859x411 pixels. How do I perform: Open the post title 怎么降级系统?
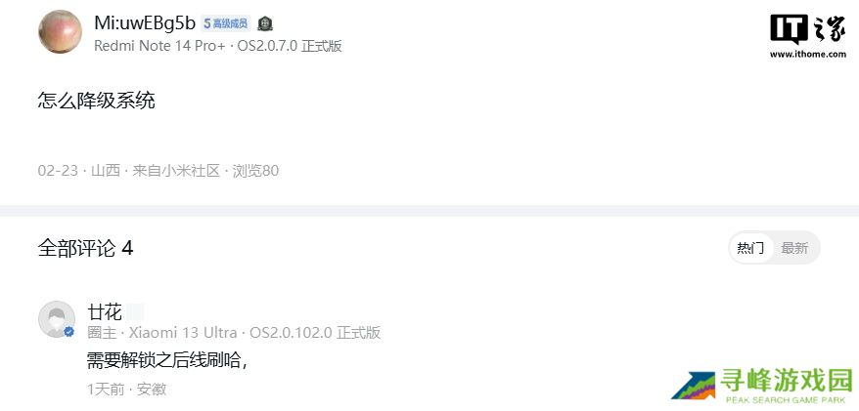[x=97, y=101]
